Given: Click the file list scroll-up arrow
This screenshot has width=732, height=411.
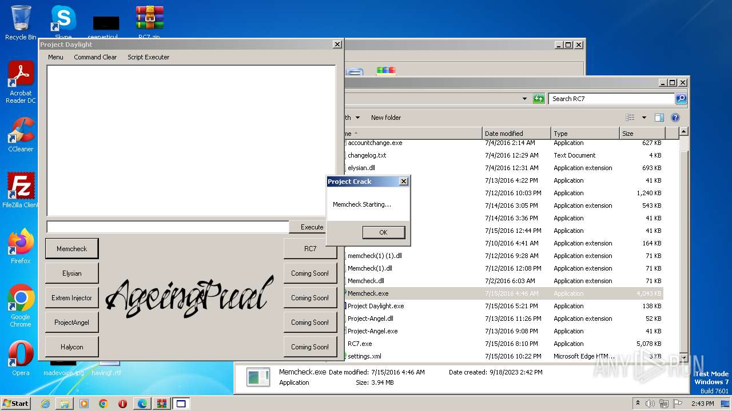Looking at the screenshot, I should tap(683, 132).
